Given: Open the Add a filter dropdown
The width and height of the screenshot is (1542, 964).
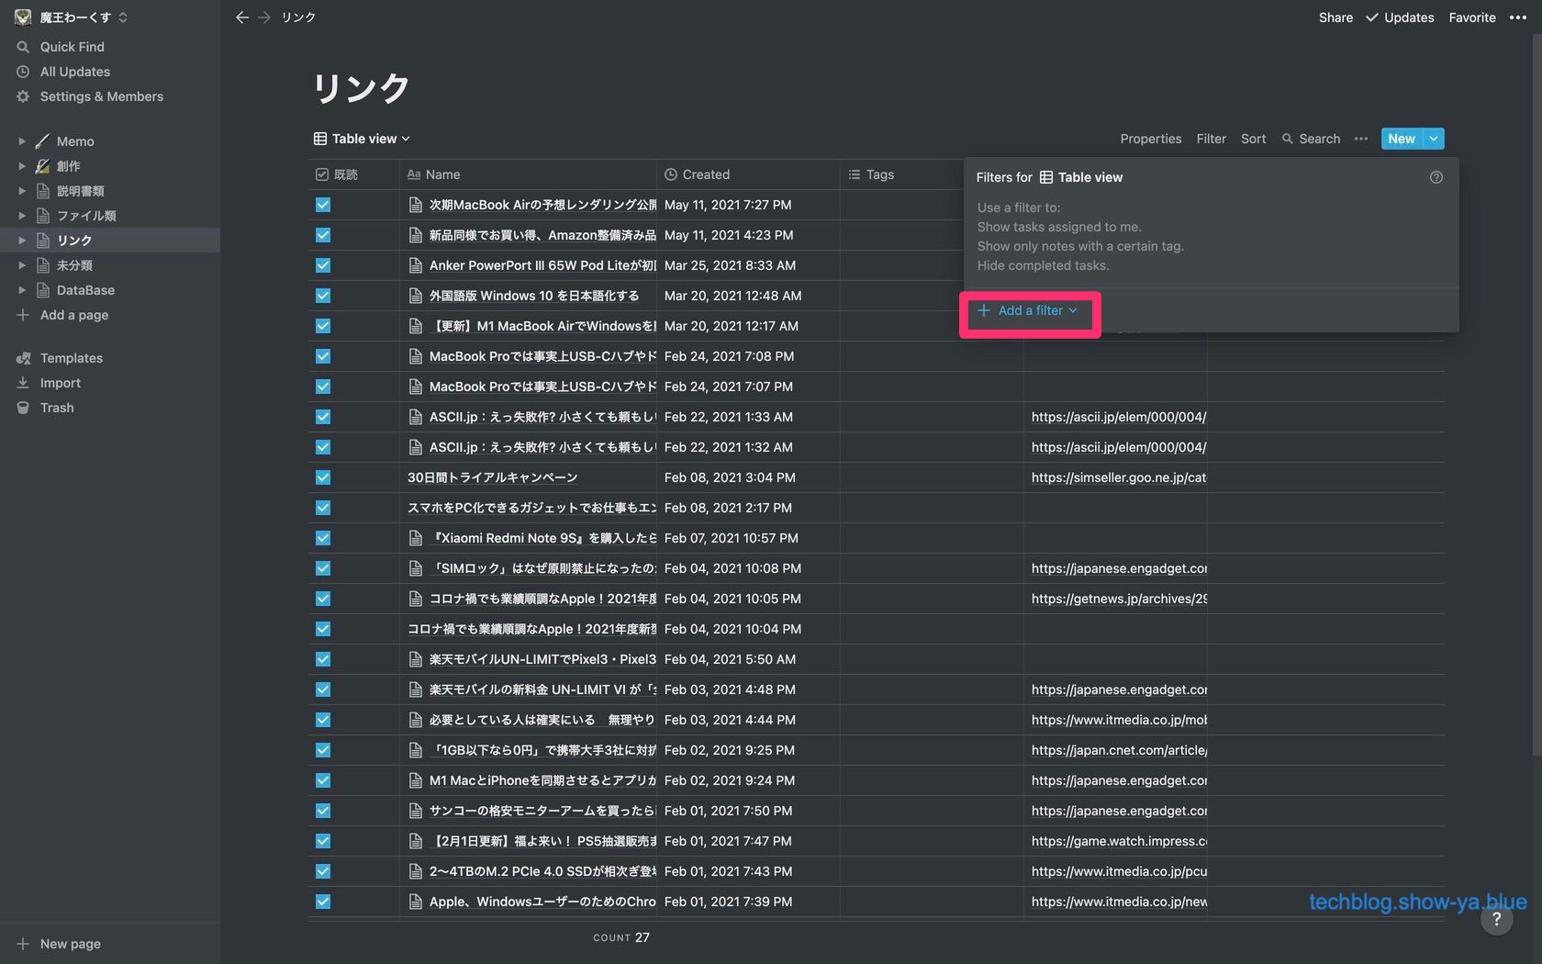Looking at the screenshot, I should pyautogui.click(x=1029, y=311).
